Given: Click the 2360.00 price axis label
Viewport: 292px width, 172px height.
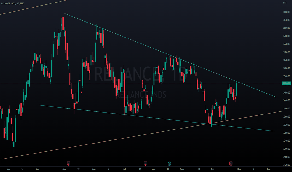Looking at the screenshot, I should pyautogui.click(x=287, y=117).
